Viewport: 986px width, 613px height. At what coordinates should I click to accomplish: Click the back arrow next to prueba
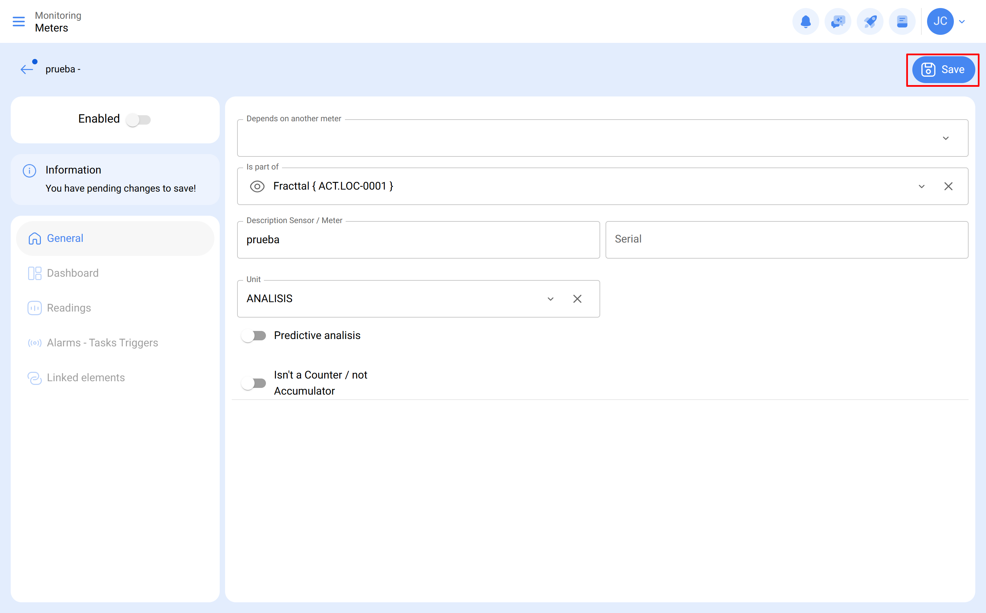[x=26, y=69]
